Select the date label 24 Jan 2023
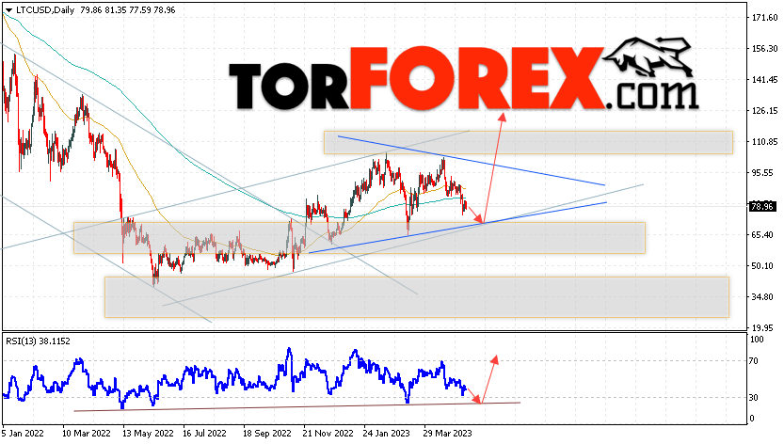Image resolution: width=784 pixels, height=444 pixels. (387, 433)
